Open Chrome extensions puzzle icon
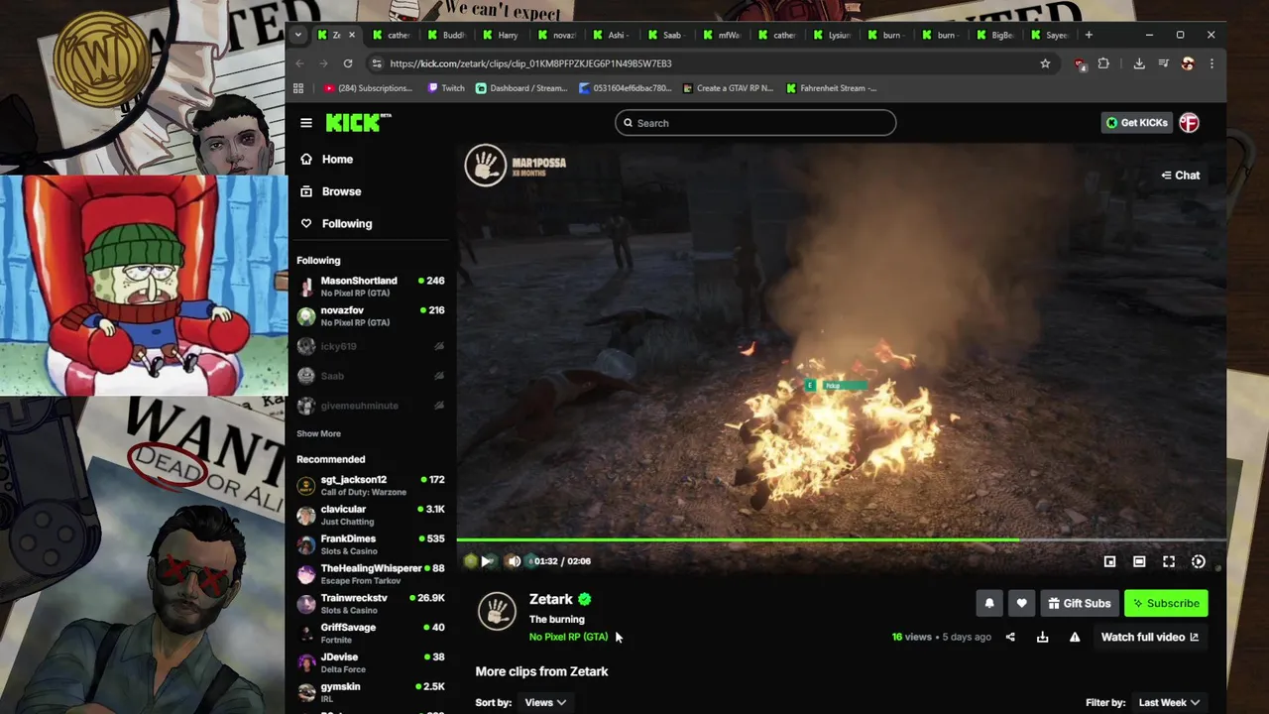This screenshot has height=714, width=1269. [x=1103, y=63]
